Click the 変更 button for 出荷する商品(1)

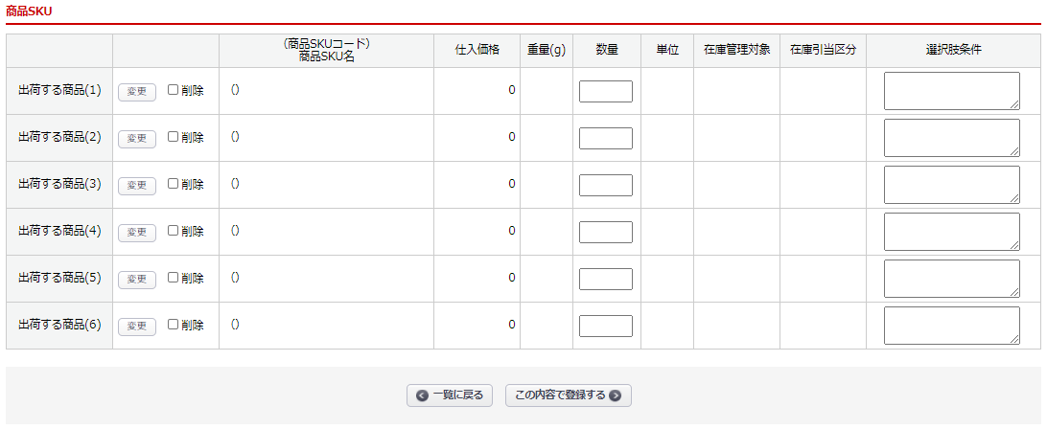click(x=136, y=91)
